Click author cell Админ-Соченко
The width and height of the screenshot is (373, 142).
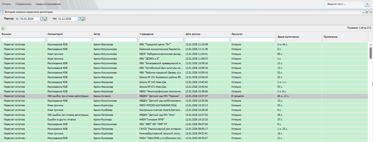(x=102, y=96)
